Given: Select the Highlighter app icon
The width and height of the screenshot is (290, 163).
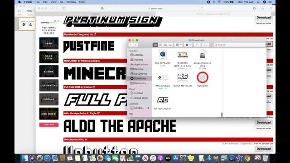Looking at the screenshot, I should click(x=203, y=80).
